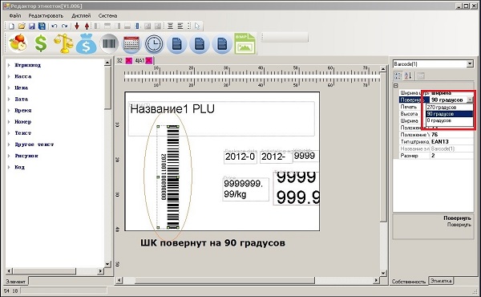Click the red up-arrow toolbar icon
The height and width of the screenshot is (297, 481).
(87, 26)
